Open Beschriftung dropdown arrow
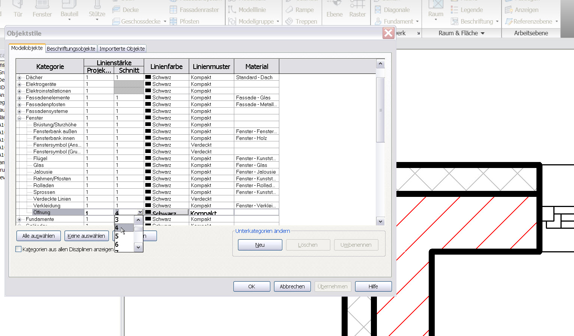This screenshot has width=574, height=336. coord(497,21)
